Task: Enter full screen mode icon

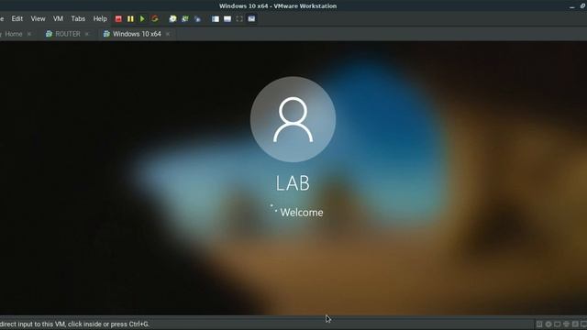Action: (239, 18)
